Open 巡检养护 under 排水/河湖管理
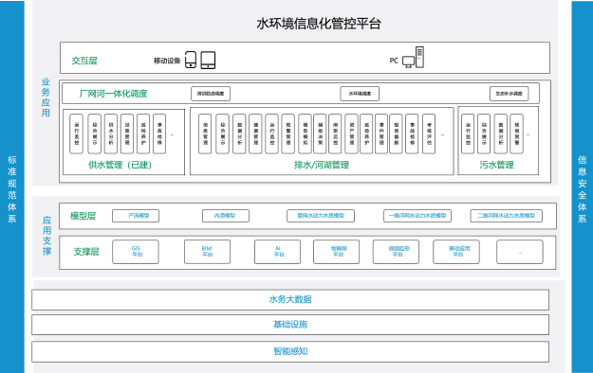The height and width of the screenshot is (373, 593). (366, 133)
